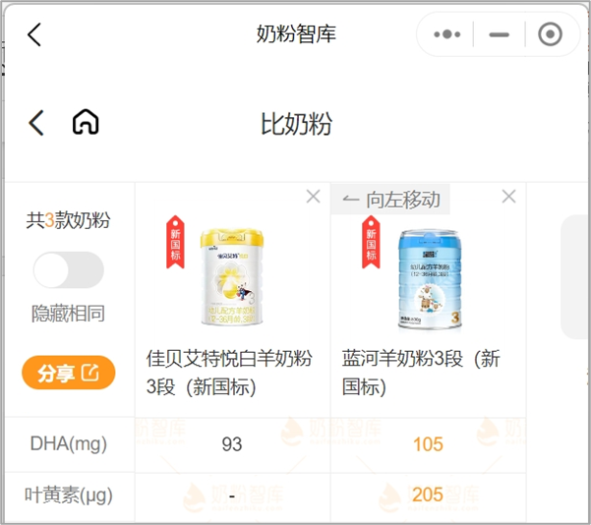Click the 新国标 red tag on 佳贝艾特
Image resolution: width=591 pixels, height=525 pixels.
point(175,242)
